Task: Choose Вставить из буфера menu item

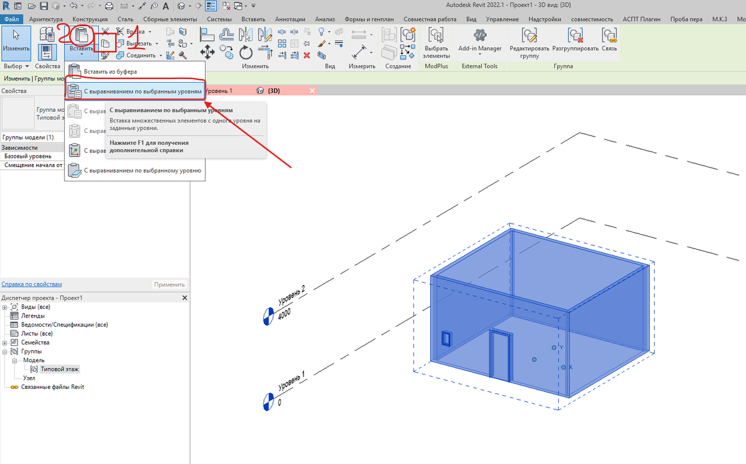Action: tap(136, 71)
